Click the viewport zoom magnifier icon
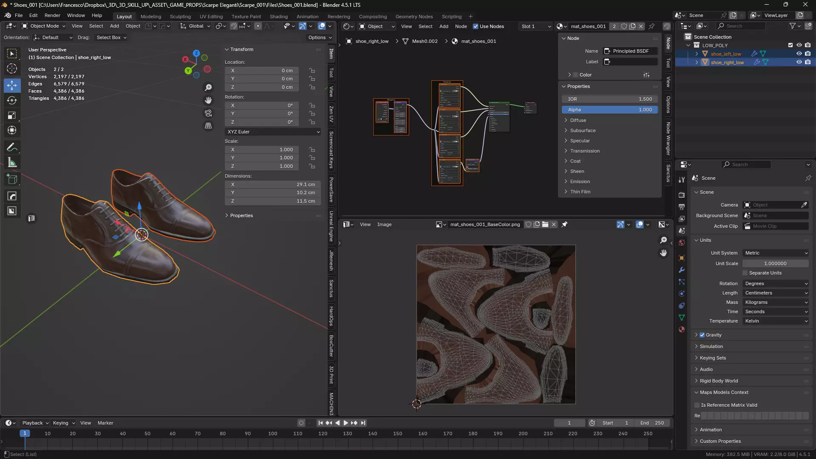 pos(208,88)
